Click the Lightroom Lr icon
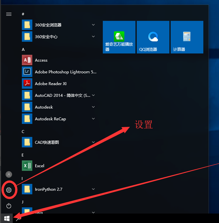 (27, 72)
